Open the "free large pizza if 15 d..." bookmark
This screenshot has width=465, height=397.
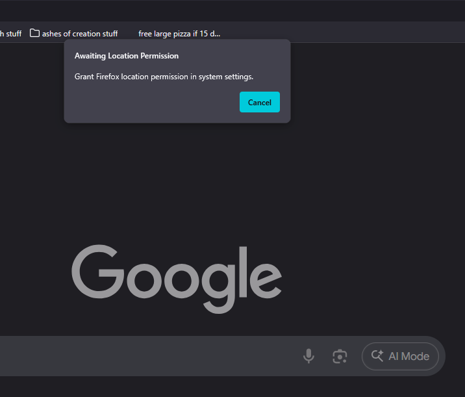(x=179, y=34)
